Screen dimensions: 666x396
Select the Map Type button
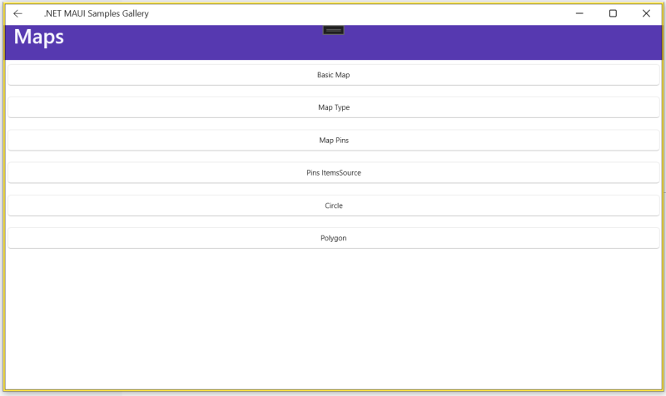333,107
